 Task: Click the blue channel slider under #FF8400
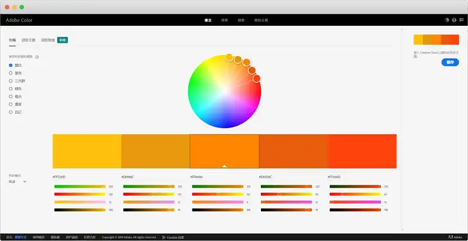point(218,202)
